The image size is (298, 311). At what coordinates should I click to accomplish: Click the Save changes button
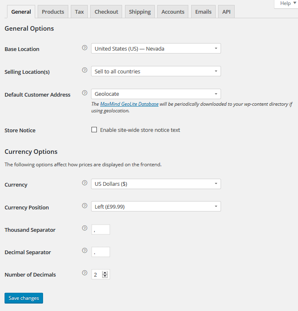(x=24, y=298)
